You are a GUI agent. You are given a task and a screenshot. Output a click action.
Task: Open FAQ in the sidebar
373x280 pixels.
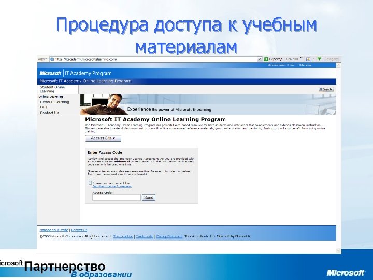click(x=44, y=107)
